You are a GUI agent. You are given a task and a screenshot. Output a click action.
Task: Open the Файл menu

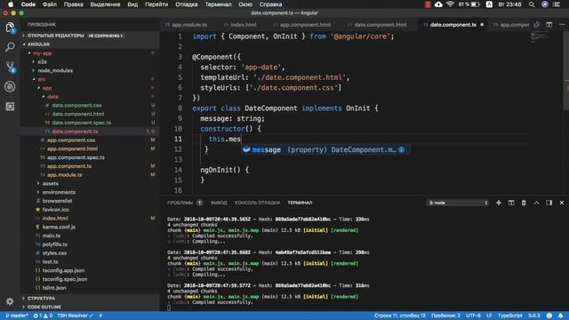(50, 4)
